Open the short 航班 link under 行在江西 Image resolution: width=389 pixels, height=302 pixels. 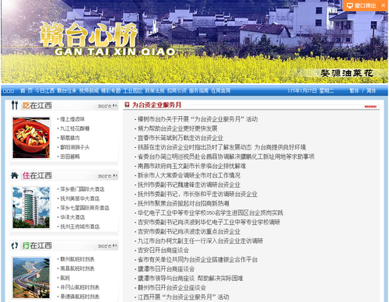(x=65, y=278)
